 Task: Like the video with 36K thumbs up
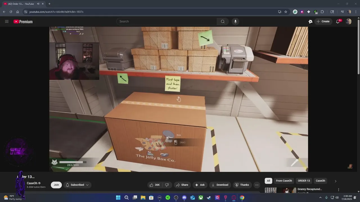(155, 185)
